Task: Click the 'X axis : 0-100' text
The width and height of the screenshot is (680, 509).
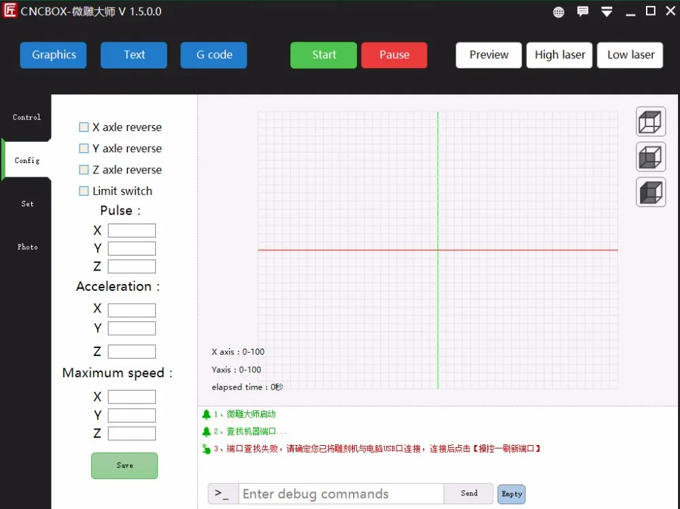Action: click(237, 352)
